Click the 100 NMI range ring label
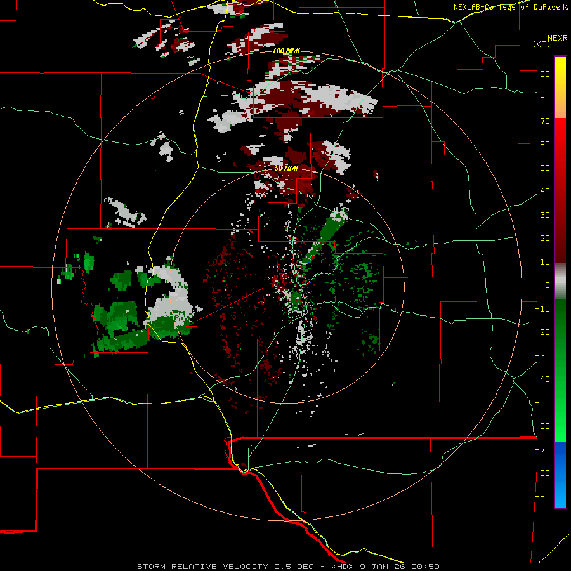The width and height of the screenshot is (571, 571). coord(286,51)
